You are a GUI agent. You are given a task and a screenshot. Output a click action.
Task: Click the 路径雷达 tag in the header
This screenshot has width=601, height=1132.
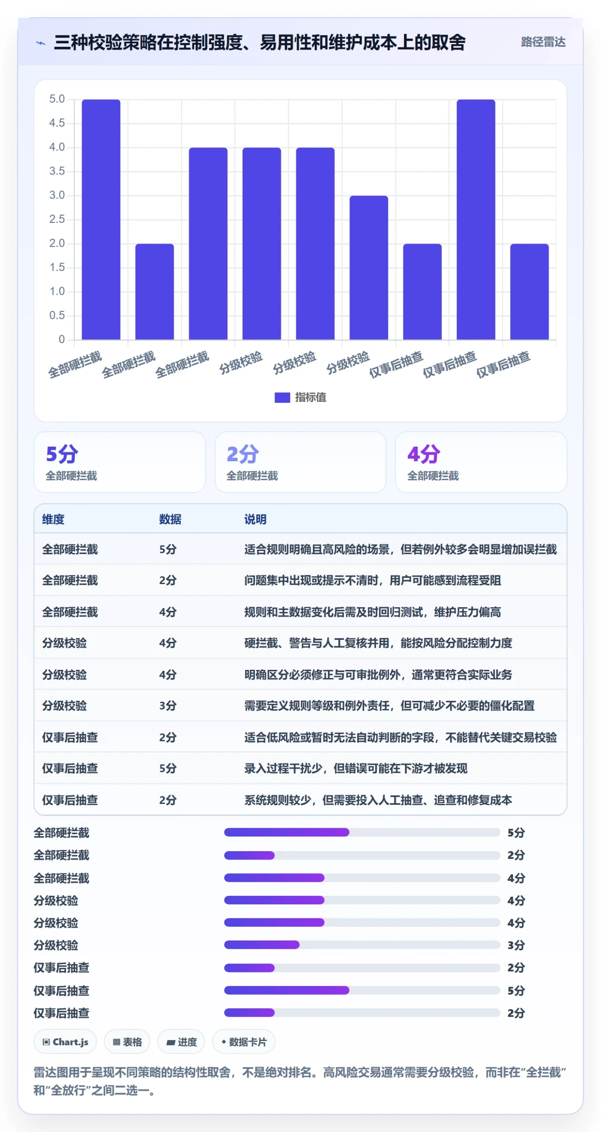pos(543,42)
